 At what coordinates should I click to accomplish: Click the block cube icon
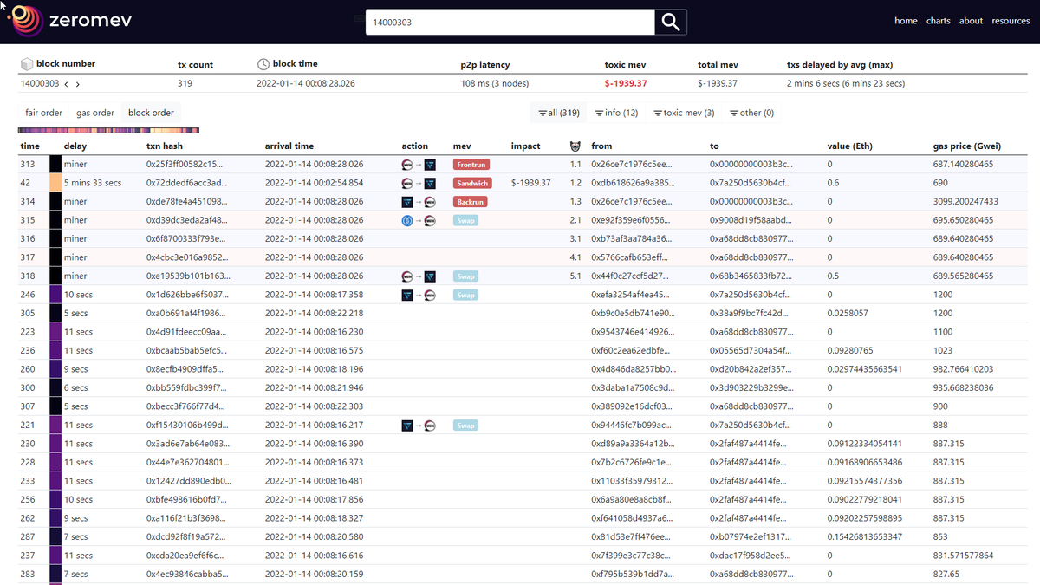[27, 64]
